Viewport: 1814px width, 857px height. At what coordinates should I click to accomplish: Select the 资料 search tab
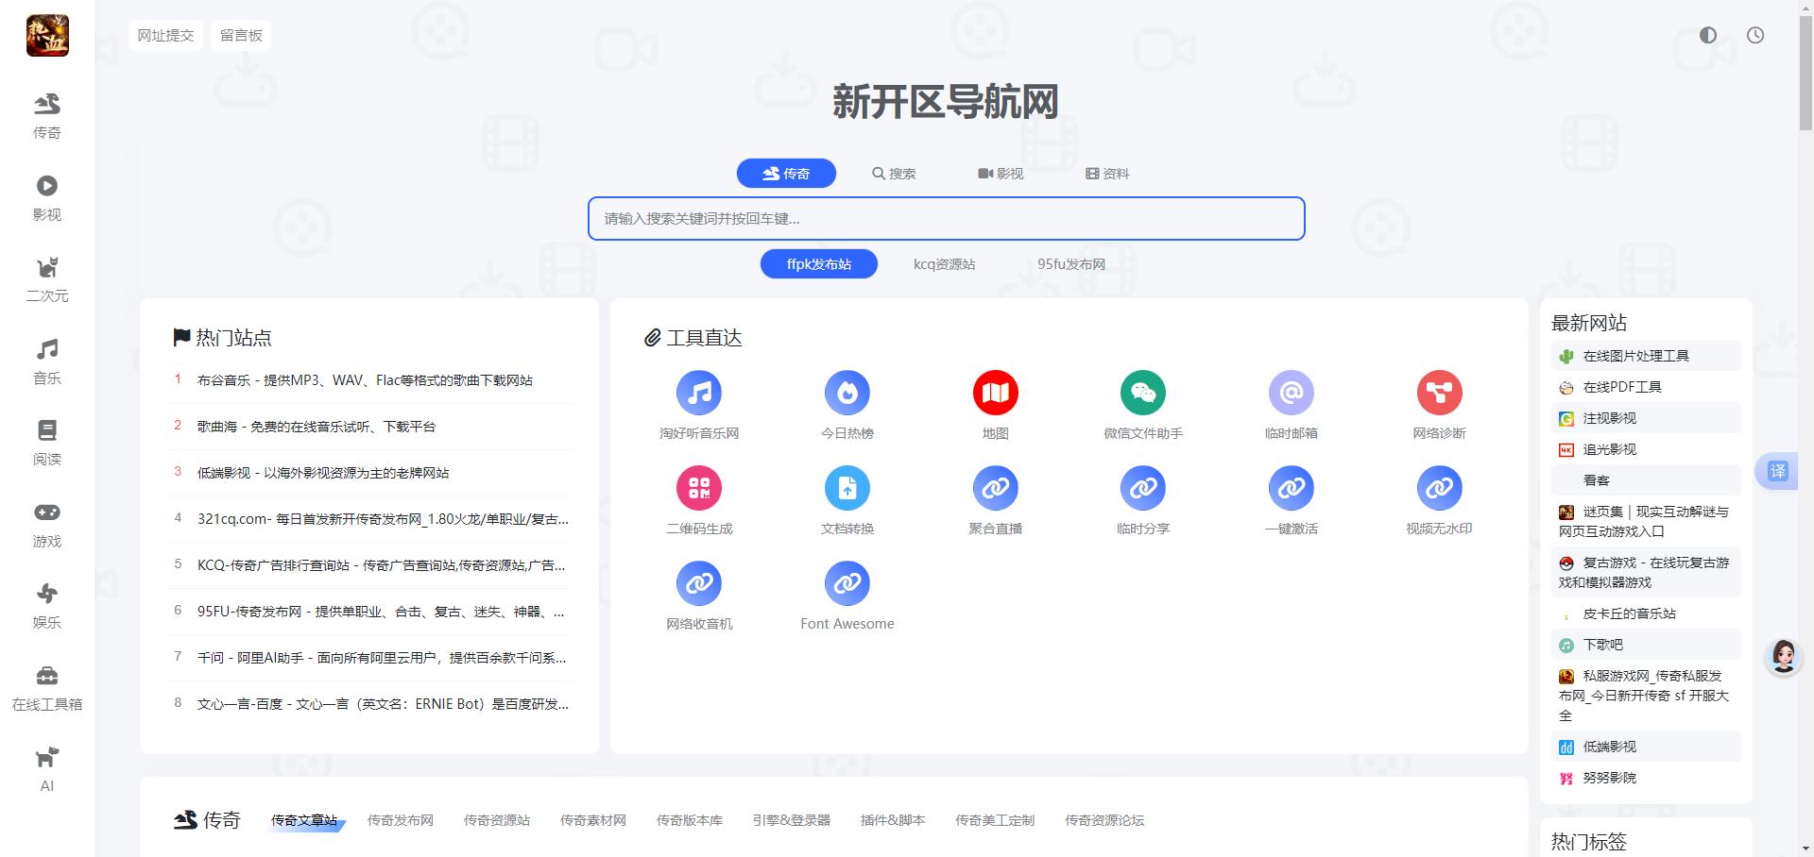[x=1107, y=174]
